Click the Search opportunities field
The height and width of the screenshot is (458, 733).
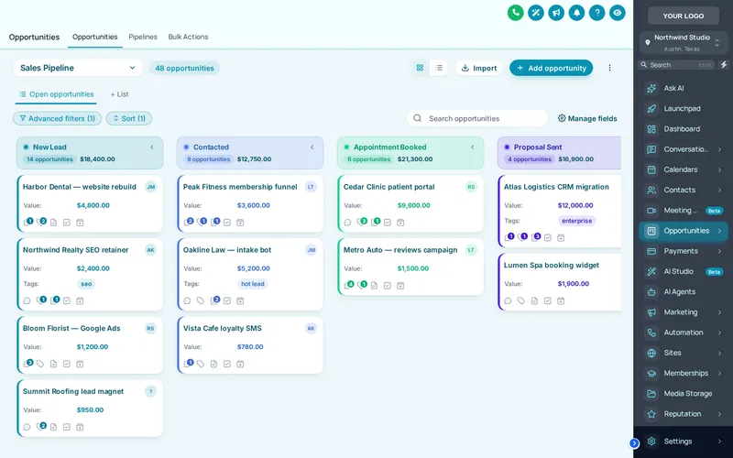477,118
